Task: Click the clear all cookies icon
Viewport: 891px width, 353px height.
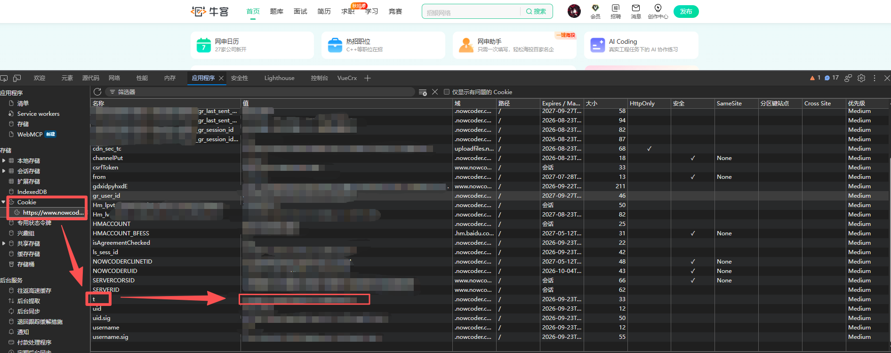Action: [423, 92]
